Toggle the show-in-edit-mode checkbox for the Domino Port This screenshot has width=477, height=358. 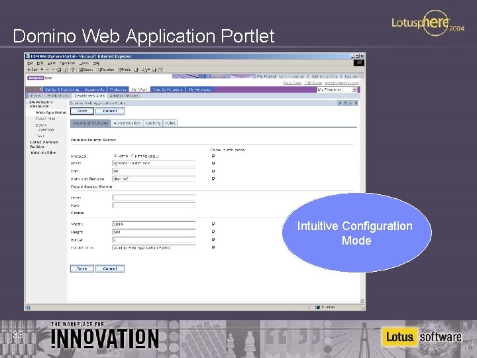(x=213, y=171)
